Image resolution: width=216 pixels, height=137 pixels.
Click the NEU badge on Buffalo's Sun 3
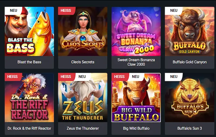click(x=174, y=77)
